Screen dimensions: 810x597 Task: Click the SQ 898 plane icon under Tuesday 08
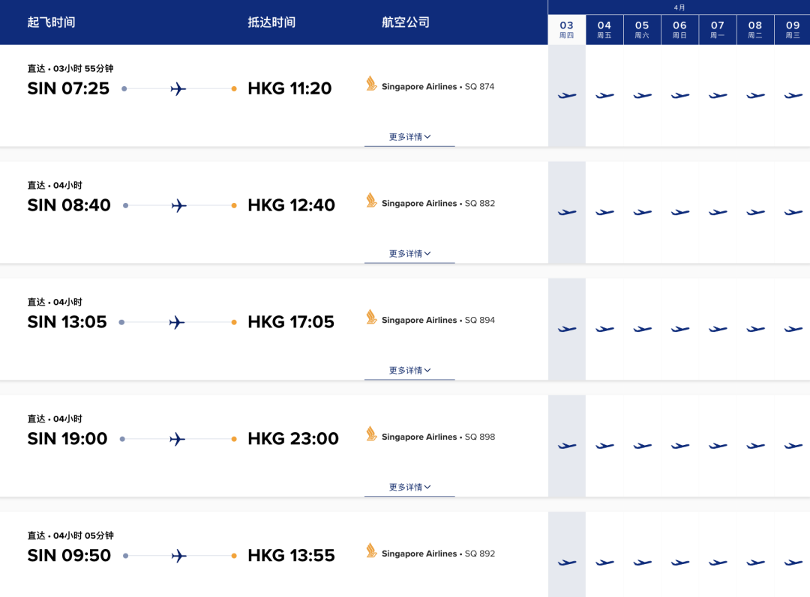(x=755, y=446)
